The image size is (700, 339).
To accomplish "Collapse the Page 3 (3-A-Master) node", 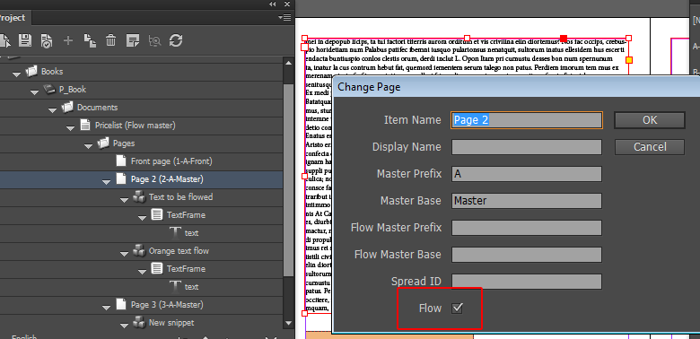I will (x=106, y=308).
